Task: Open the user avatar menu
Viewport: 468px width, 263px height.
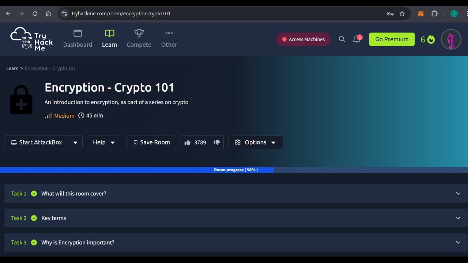Action: coord(451,39)
